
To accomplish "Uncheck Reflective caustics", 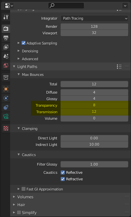I will coord(63,172).
